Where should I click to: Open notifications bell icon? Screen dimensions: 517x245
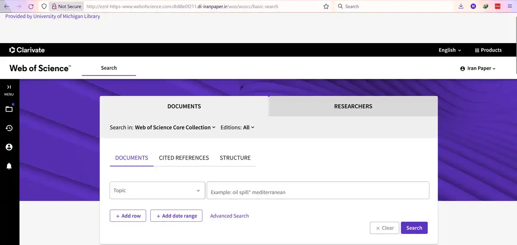tap(9, 166)
